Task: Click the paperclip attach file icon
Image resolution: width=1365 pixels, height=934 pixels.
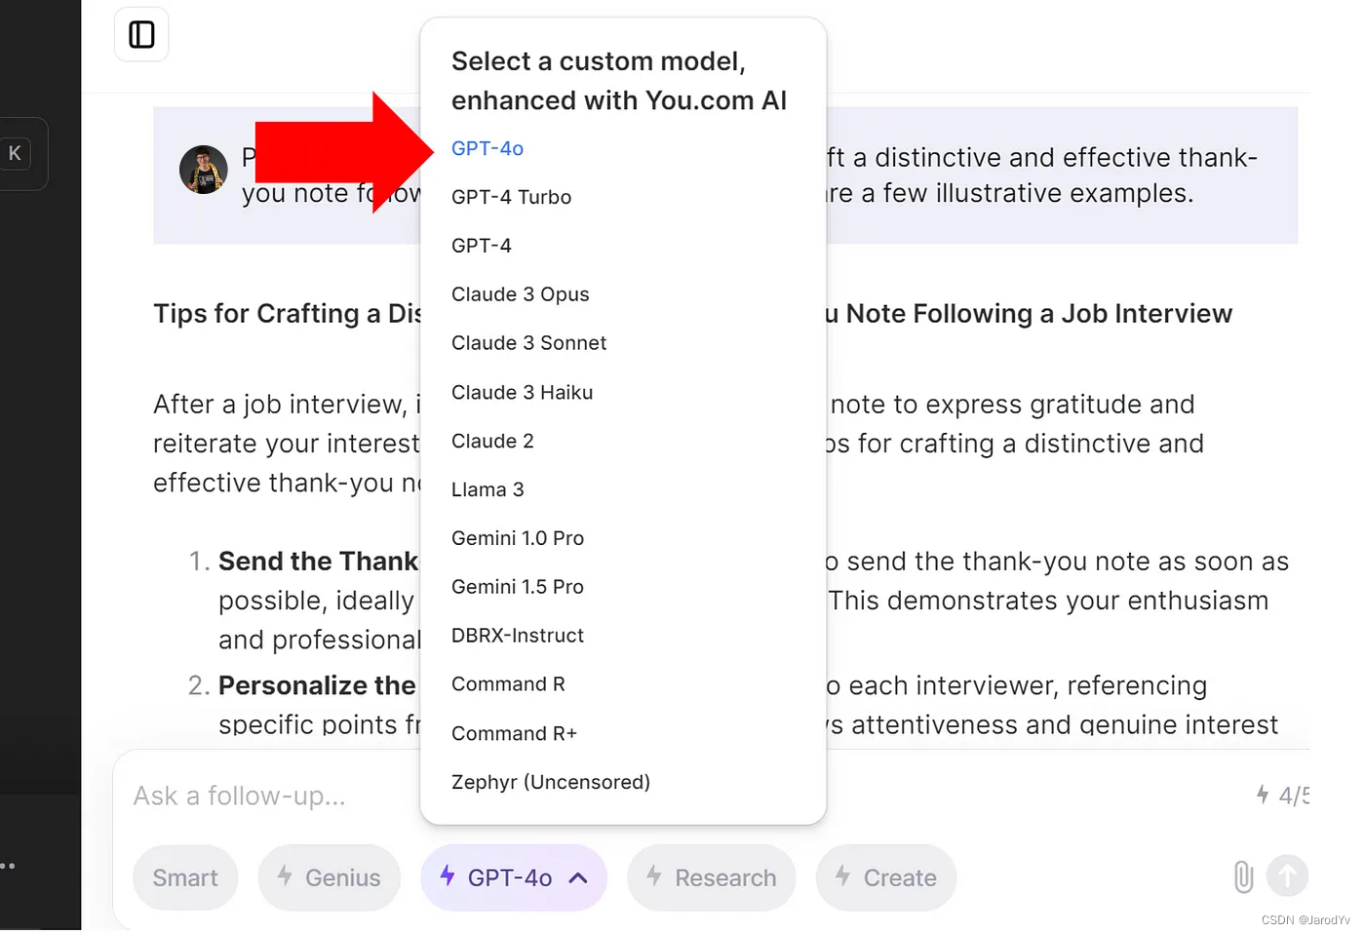Action: 1243,876
